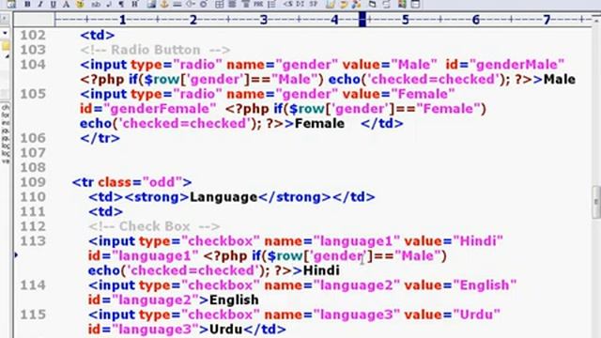Click ruler position number 1
The height and width of the screenshot is (338, 601).
pos(122,20)
